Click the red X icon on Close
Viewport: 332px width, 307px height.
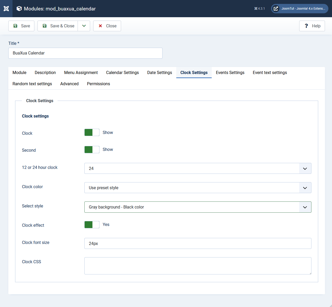[x=100, y=26]
